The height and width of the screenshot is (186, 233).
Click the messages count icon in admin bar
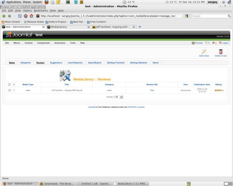pos(207,43)
